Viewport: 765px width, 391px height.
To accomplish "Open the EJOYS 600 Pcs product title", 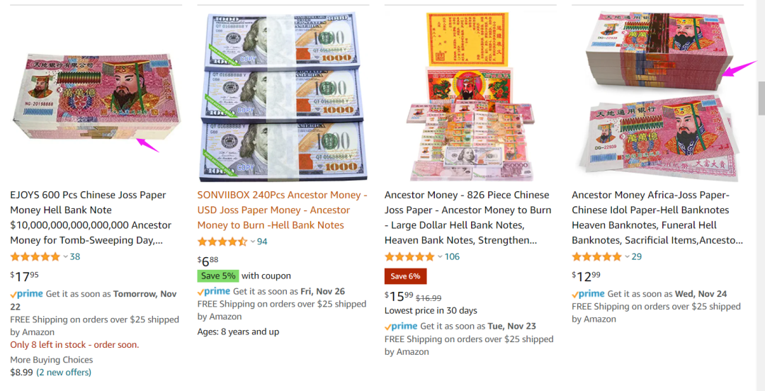I will [x=91, y=217].
